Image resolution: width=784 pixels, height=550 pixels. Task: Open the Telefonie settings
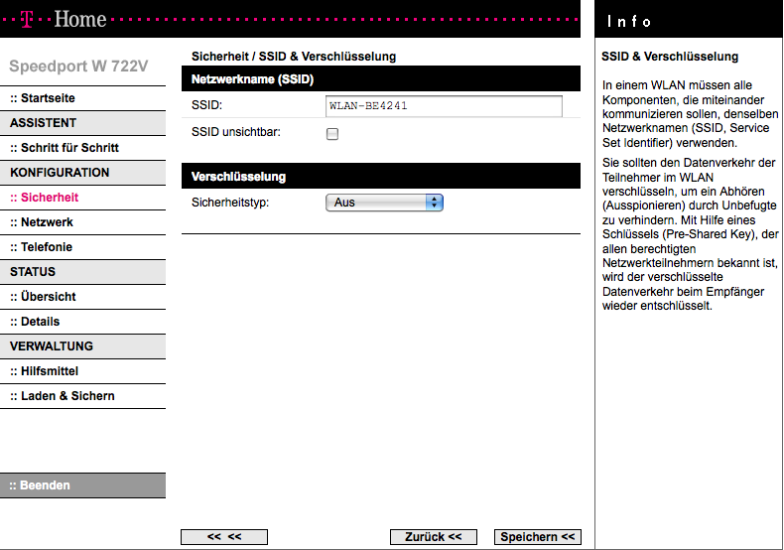pyautogui.click(x=41, y=247)
